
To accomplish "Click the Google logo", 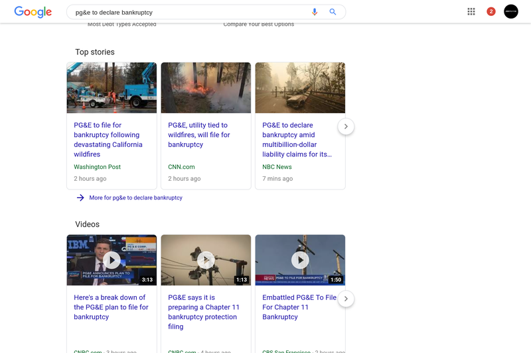I will (33, 12).
